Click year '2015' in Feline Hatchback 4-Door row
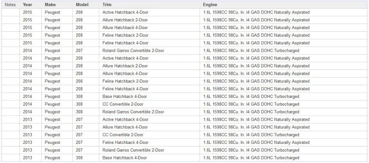369x163 pixels. tap(27, 43)
